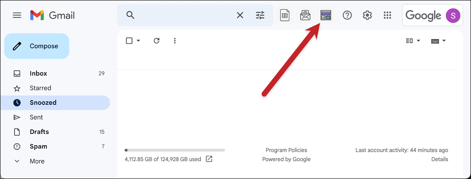Click the Compose pencil icon
This screenshot has width=471, height=179.
(17, 46)
